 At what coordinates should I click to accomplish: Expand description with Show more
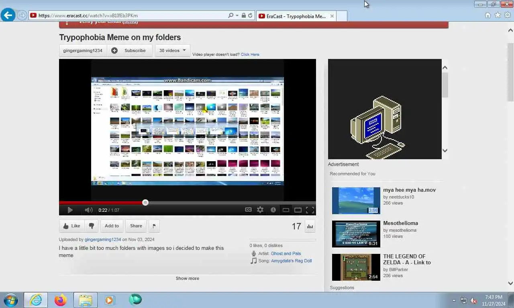188,278
